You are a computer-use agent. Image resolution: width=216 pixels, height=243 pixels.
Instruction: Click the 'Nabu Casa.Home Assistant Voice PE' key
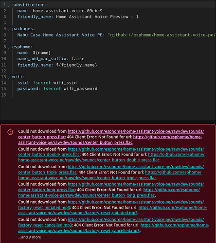point(60,35)
